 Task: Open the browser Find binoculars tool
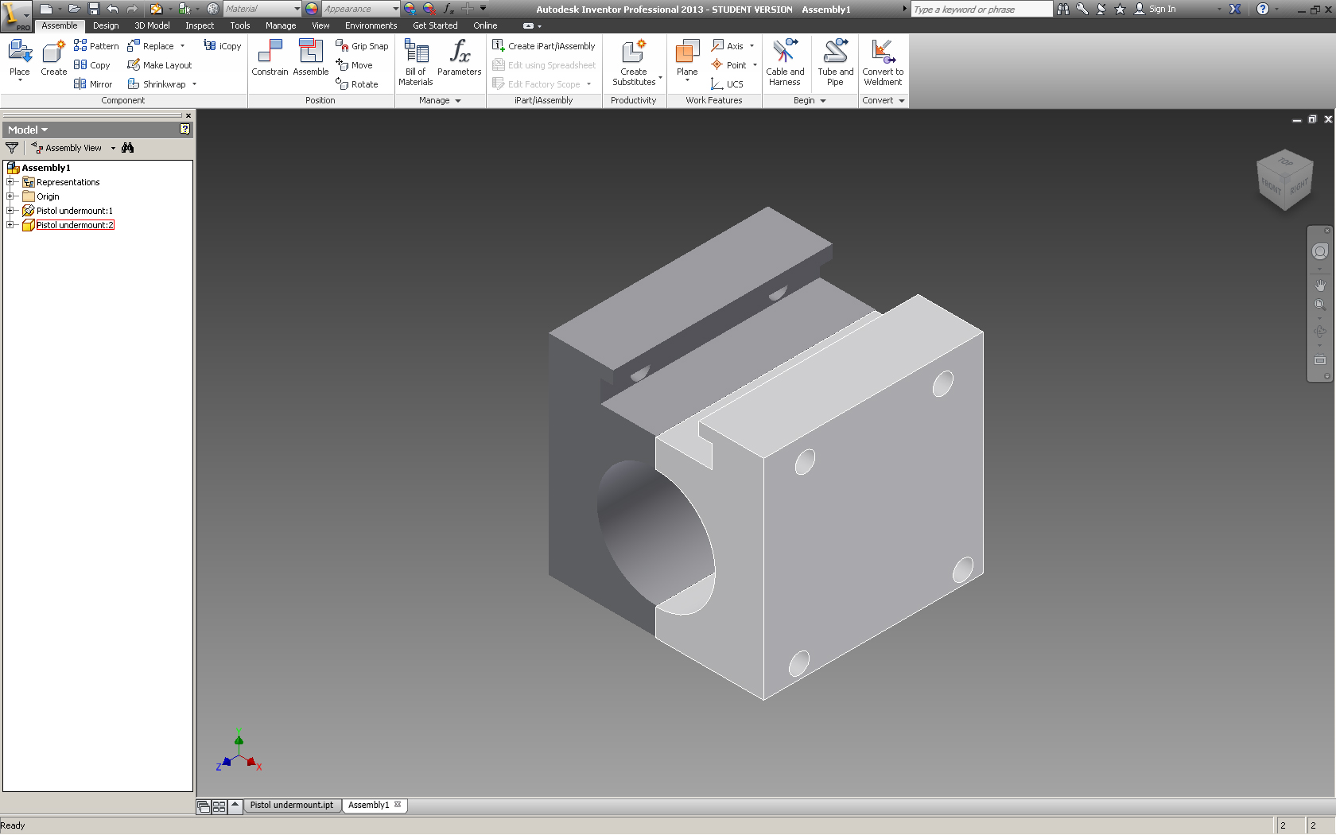(128, 148)
